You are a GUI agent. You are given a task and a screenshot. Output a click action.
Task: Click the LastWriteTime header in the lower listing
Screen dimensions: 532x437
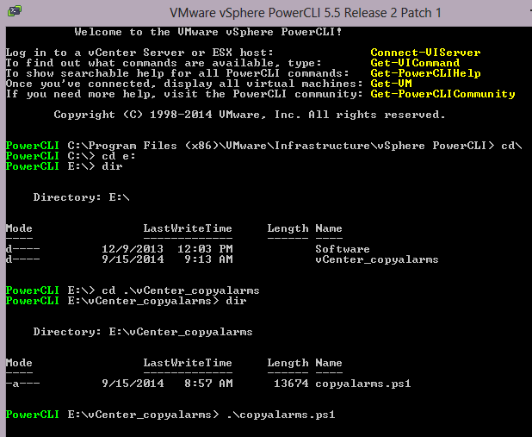pos(188,363)
